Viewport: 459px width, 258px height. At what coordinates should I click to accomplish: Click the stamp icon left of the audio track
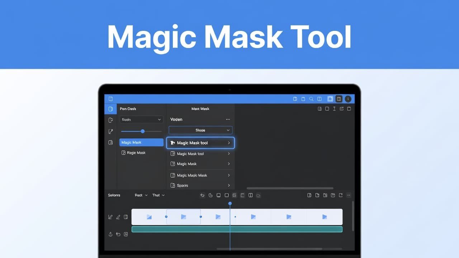tap(110, 234)
